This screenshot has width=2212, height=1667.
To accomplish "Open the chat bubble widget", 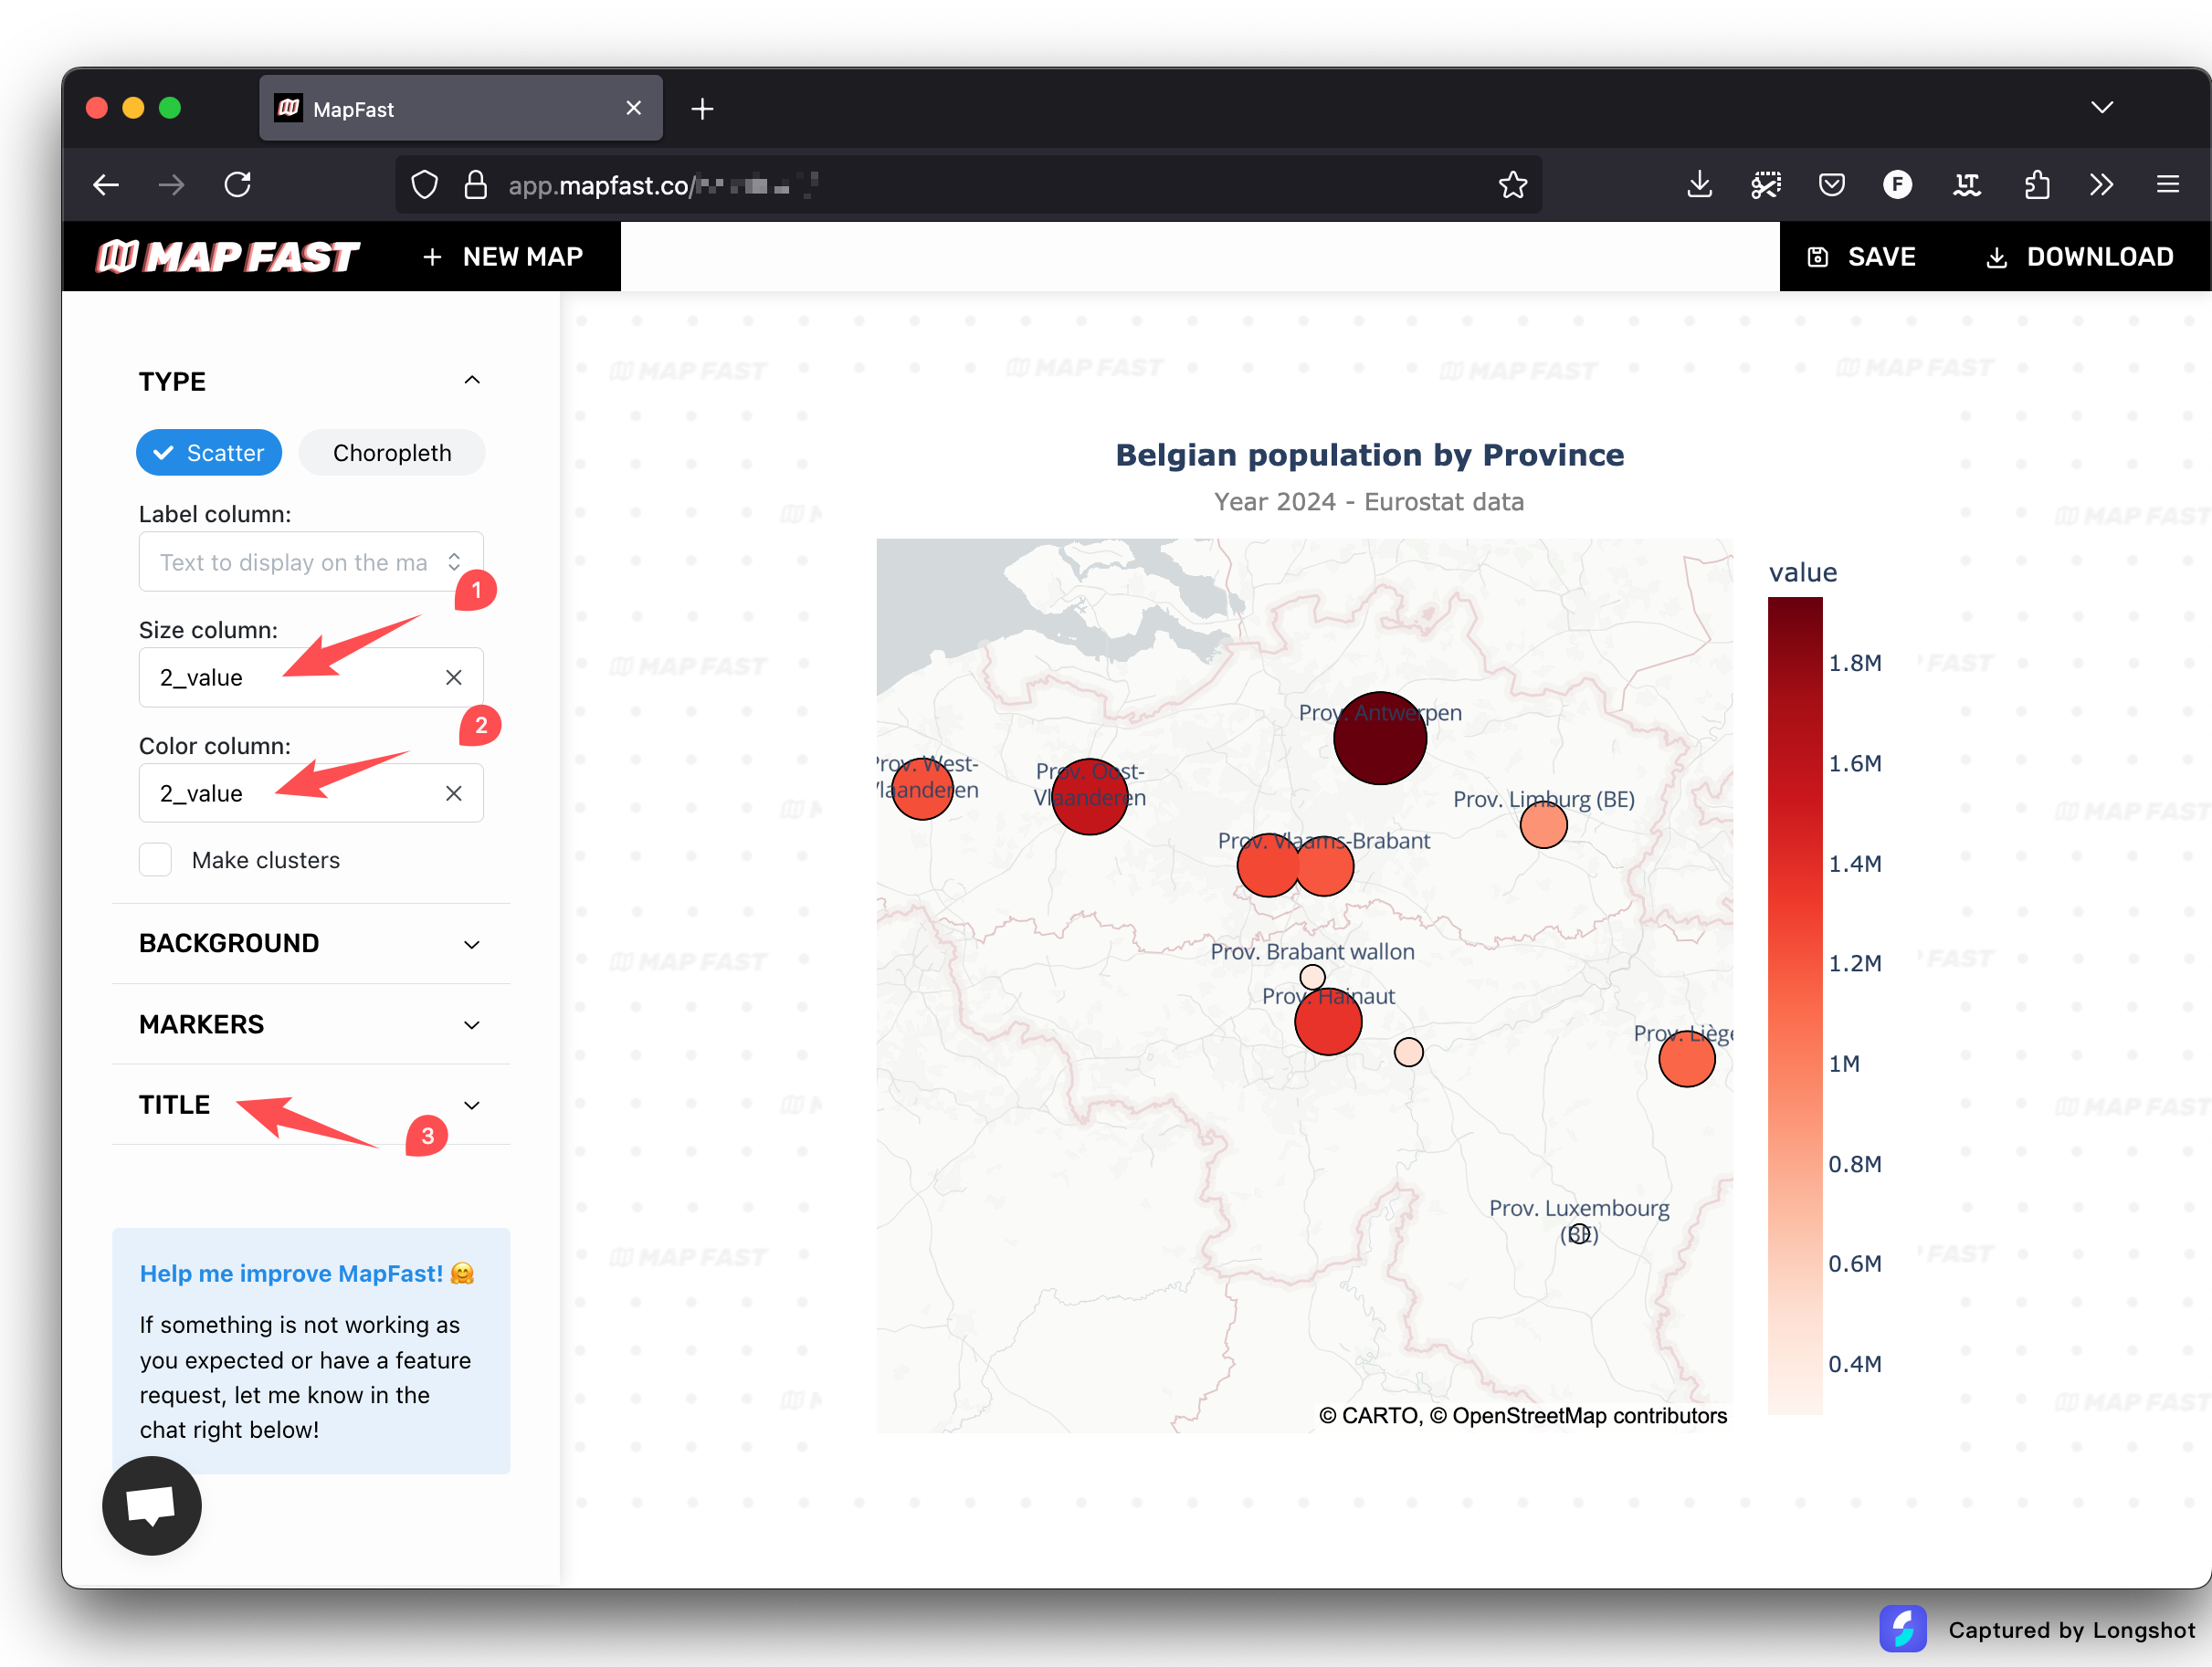I will coord(152,1505).
